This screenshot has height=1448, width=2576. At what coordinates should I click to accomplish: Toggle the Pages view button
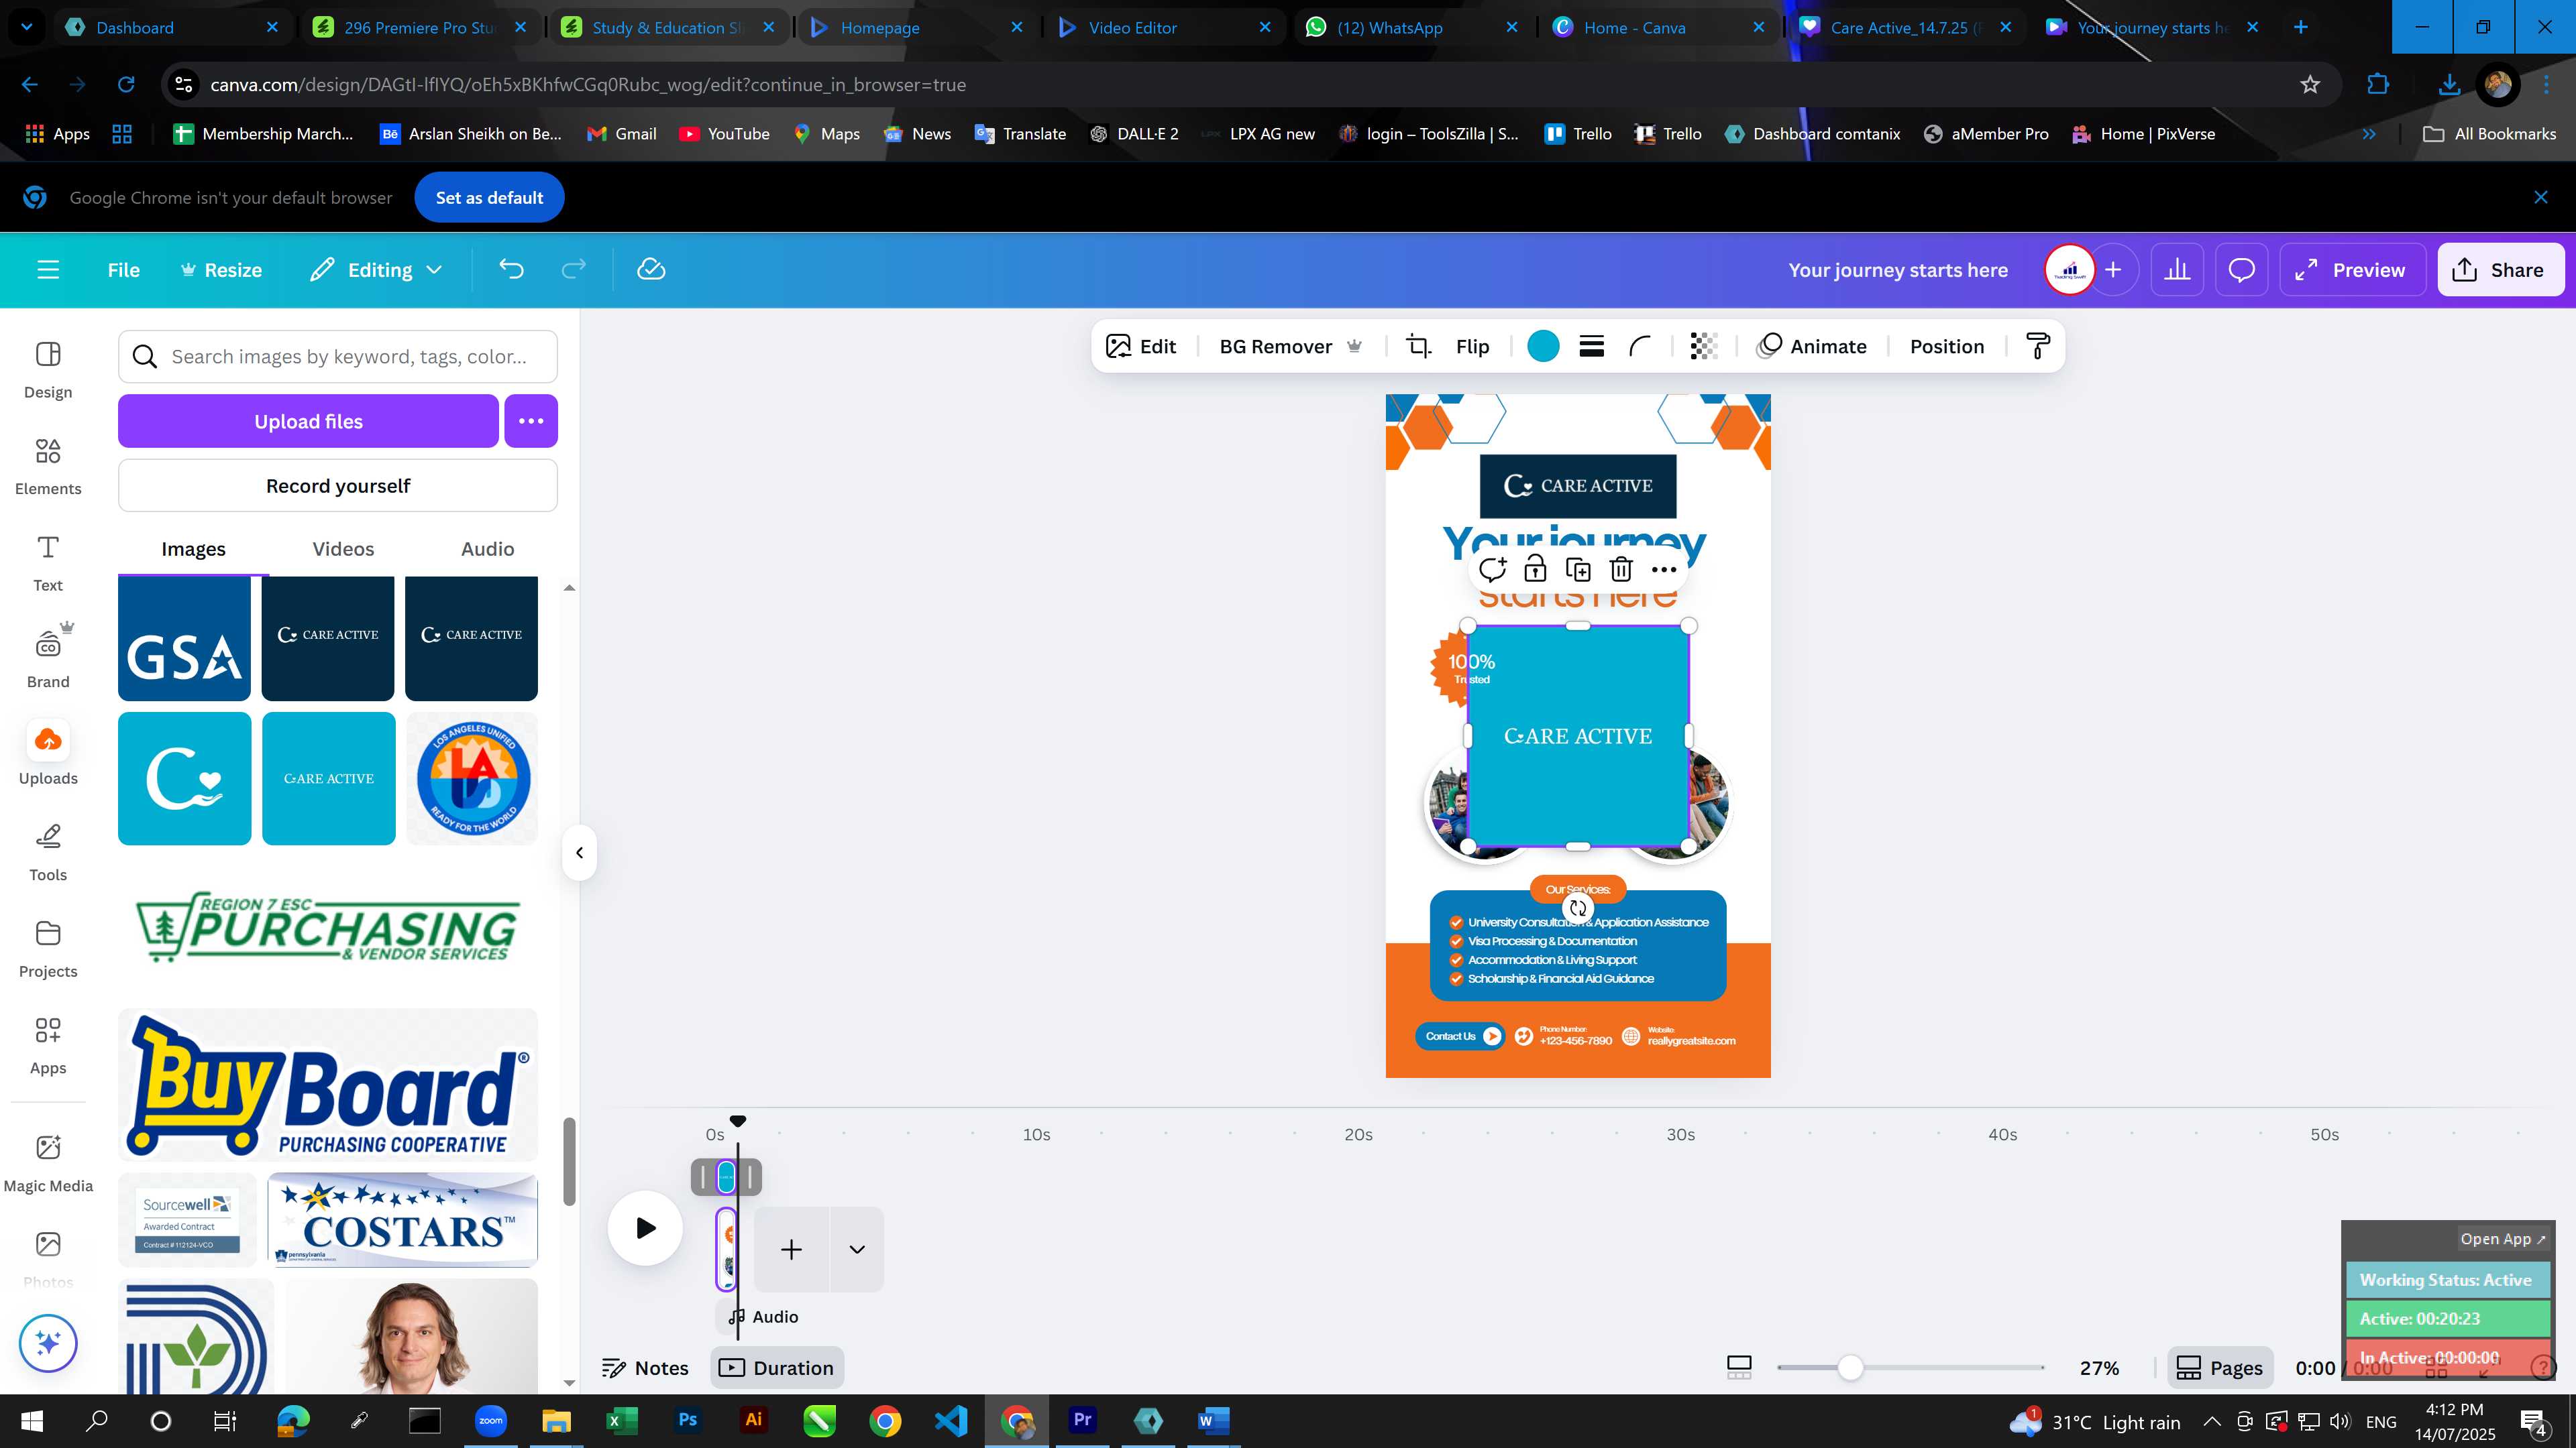[x=2220, y=1368]
